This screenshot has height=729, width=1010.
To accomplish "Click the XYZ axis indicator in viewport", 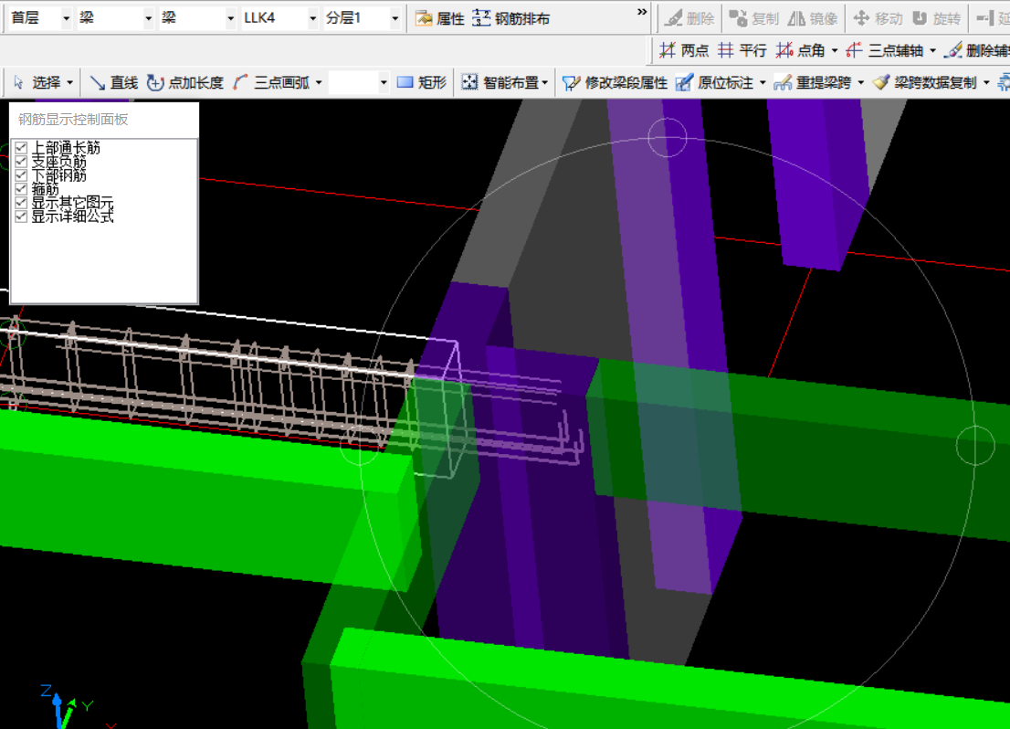I will coord(68,706).
